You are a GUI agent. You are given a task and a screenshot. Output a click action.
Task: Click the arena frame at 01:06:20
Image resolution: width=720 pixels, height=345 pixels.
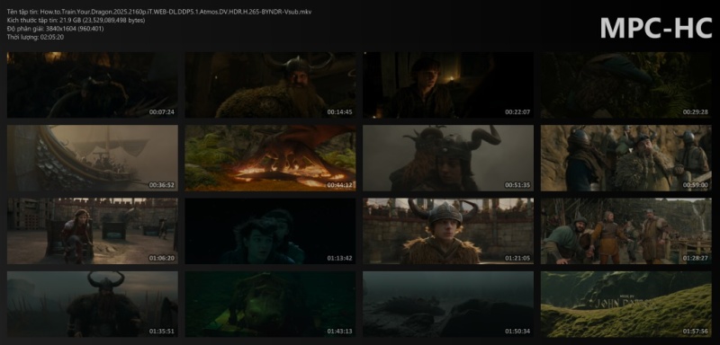93,231
